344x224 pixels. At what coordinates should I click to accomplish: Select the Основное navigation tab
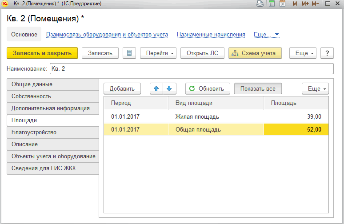tap(24, 35)
